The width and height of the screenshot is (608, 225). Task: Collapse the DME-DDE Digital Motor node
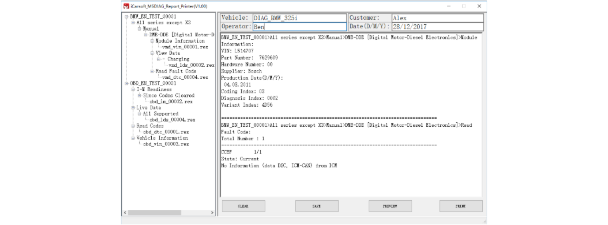tap(146, 35)
